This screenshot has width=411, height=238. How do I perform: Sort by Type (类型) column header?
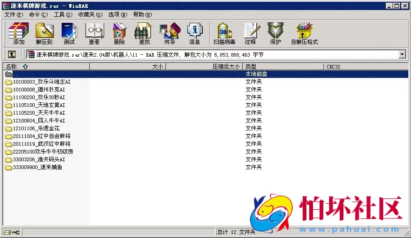tap(283, 67)
